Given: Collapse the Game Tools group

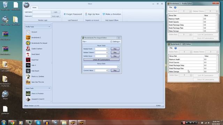Looking at the screenshot, I should click(x=49, y=88).
